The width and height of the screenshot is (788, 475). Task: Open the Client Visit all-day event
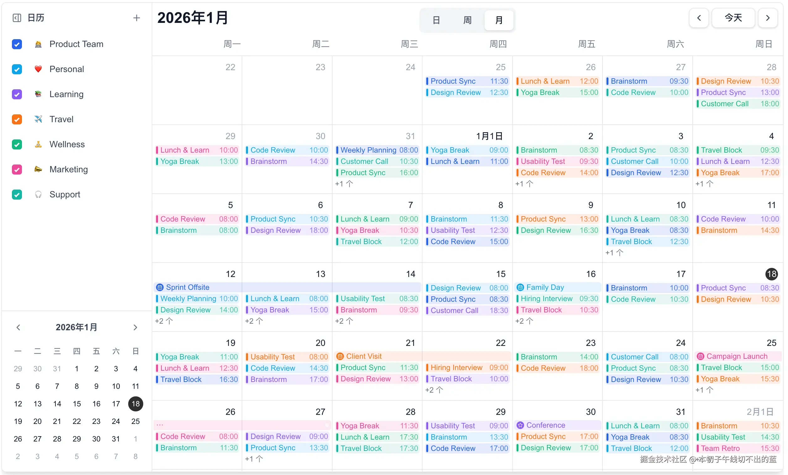click(364, 356)
